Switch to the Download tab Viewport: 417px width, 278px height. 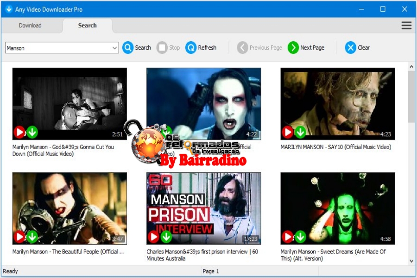[x=30, y=25]
